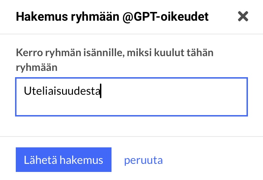Click the word hakemus on the blue button
The height and width of the screenshot is (180, 263).
pos(81,160)
